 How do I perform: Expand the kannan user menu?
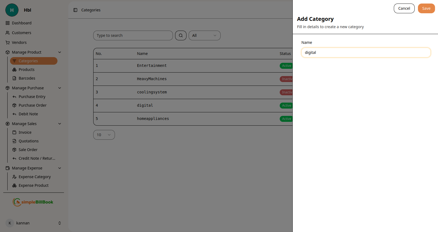tap(60, 223)
